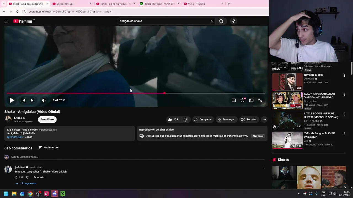Clear the search box text

212,21
